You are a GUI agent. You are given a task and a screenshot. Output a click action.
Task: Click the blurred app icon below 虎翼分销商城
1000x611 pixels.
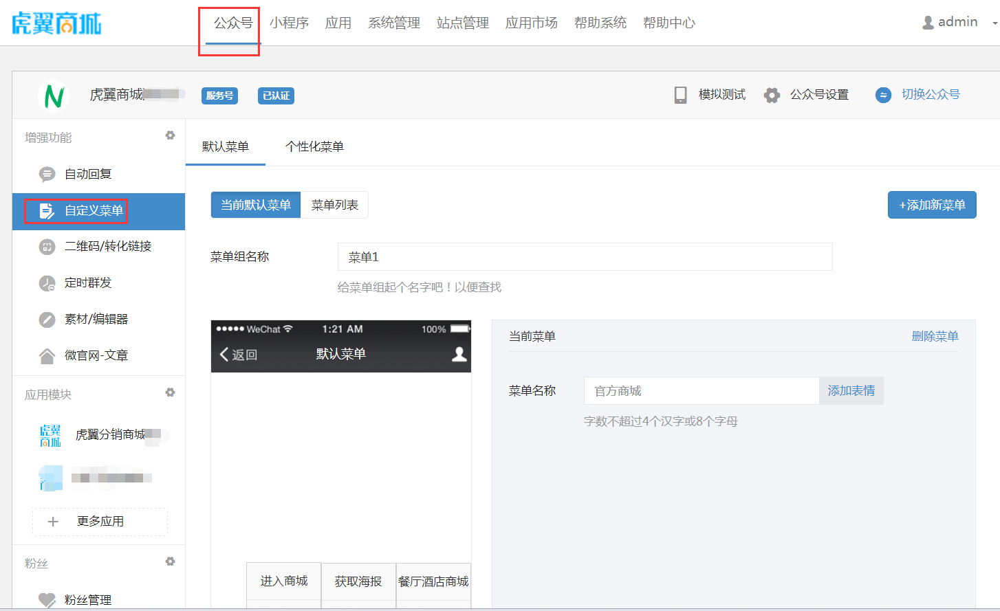(x=51, y=478)
